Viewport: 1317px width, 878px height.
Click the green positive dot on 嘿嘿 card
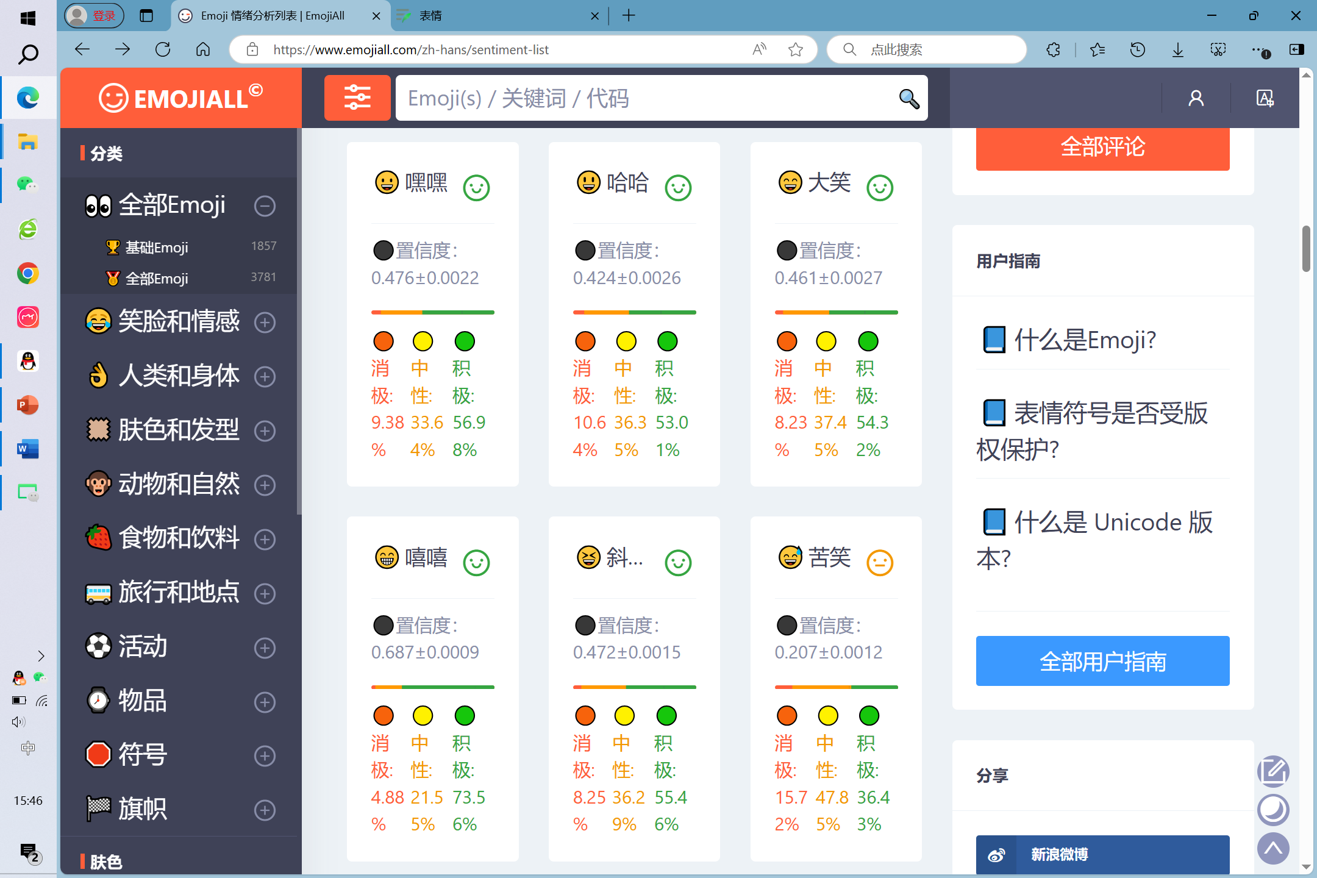pyautogui.click(x=465, y=341)
